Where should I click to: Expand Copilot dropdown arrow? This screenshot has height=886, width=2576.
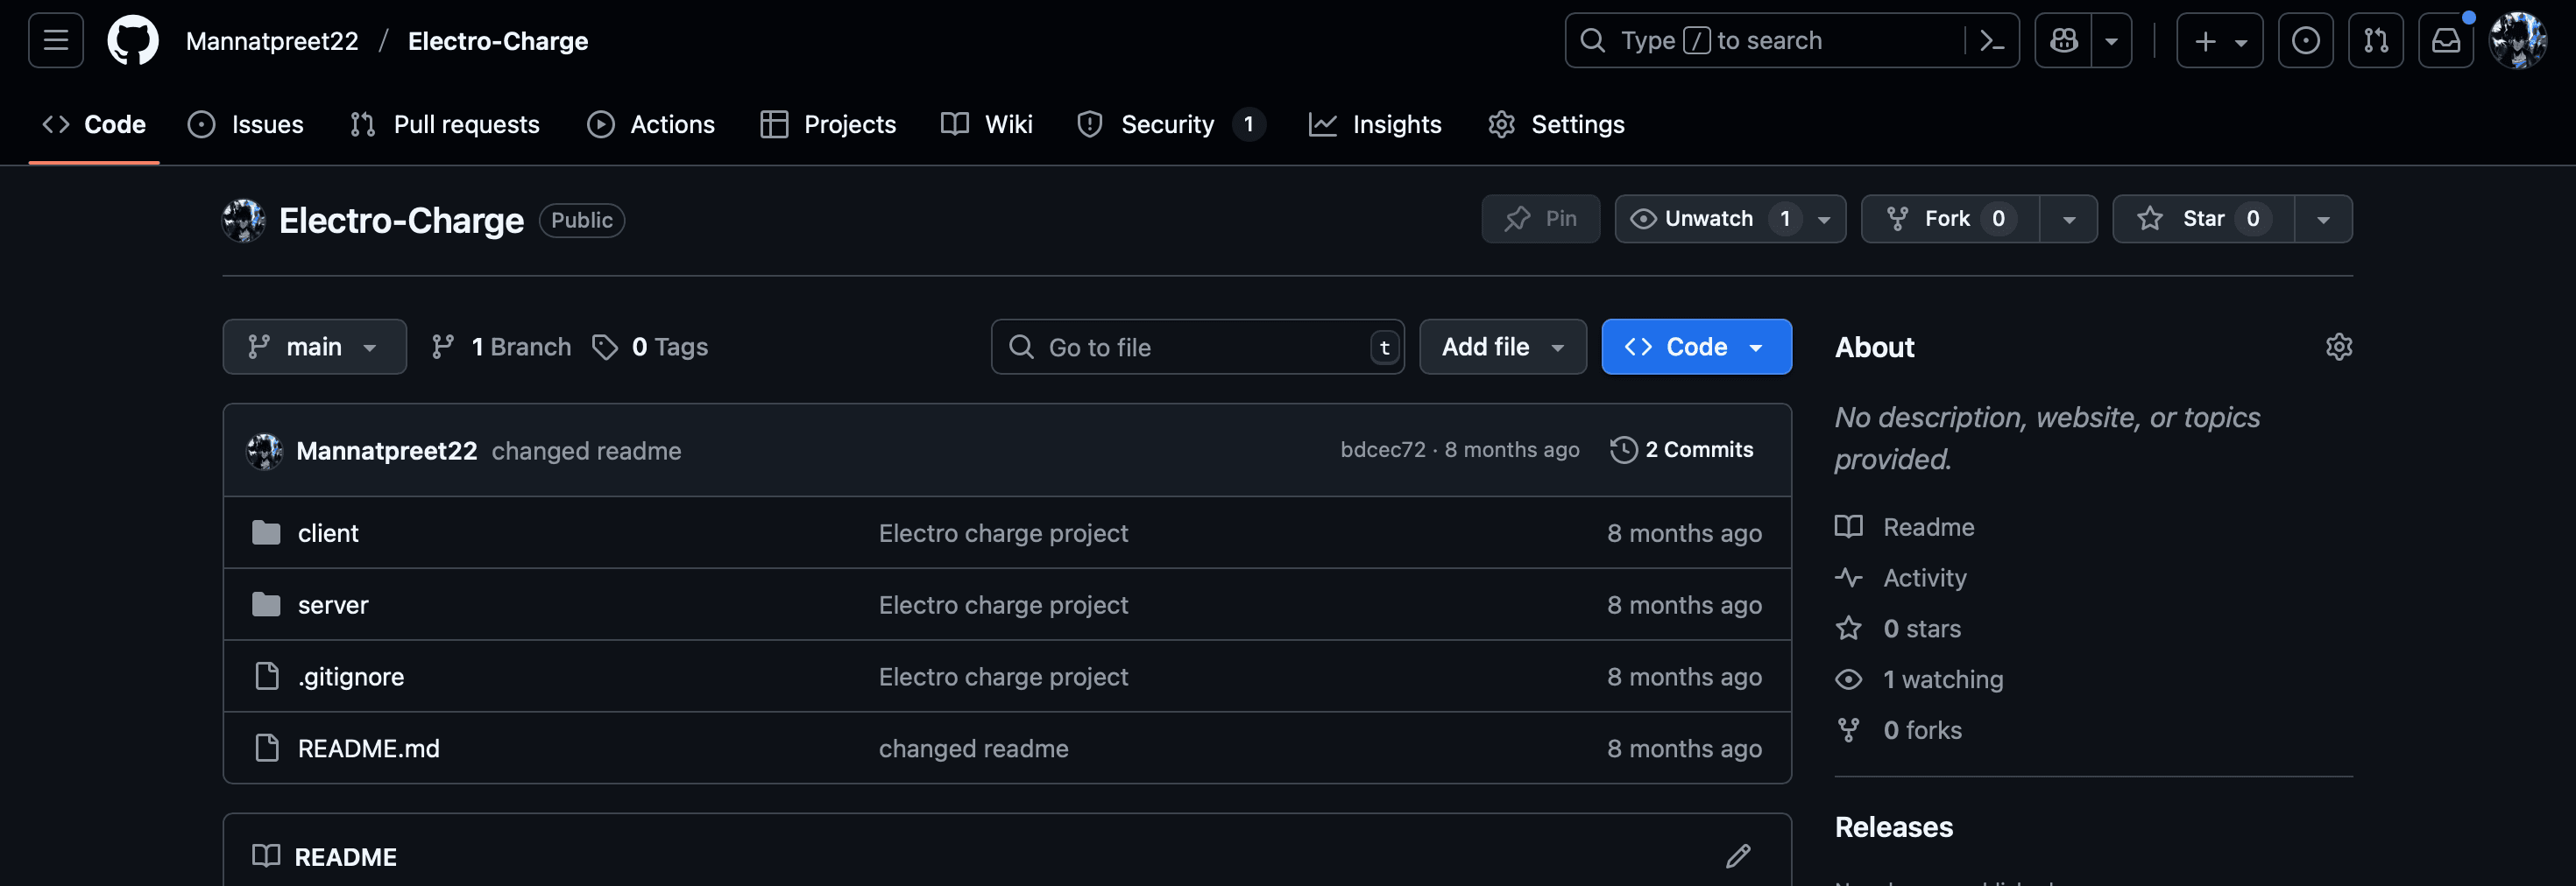click(2111, 40)
